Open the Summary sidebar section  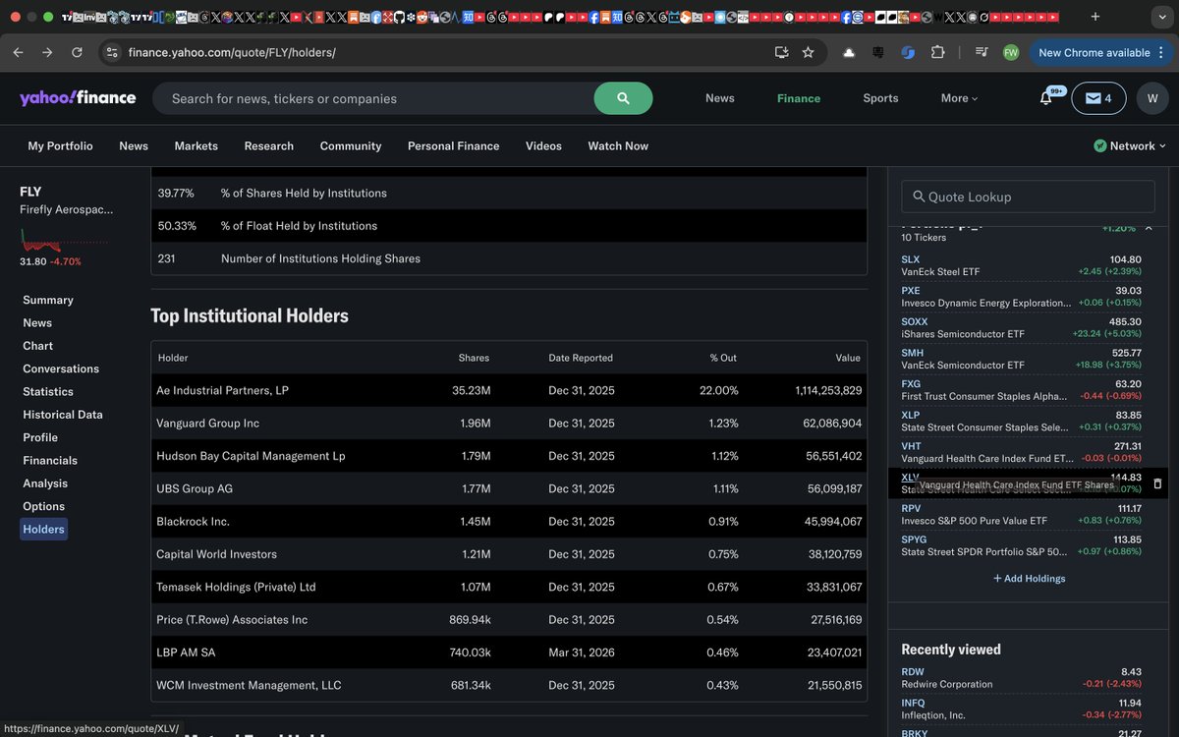(x=48, y=300)
